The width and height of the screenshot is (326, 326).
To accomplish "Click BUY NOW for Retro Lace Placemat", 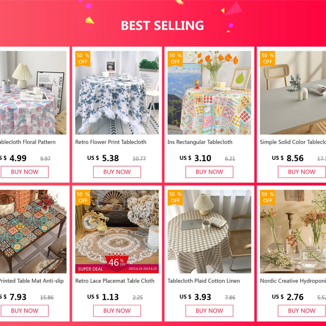I will 117,311.
